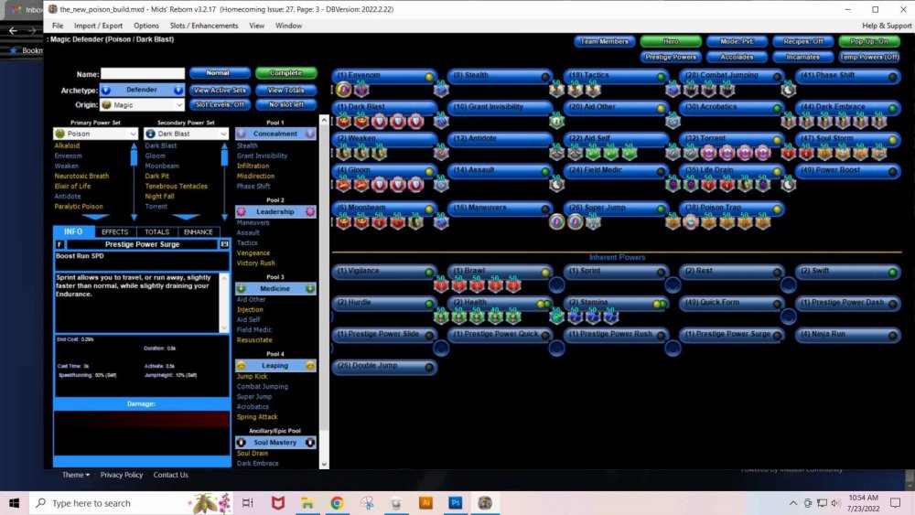The height and width of the screenshot is (515, 915).
Task: Click the power pools list vertical scrollbar
Action: point(322,293)
